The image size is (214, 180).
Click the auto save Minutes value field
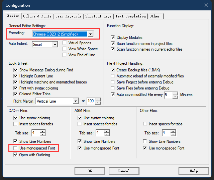click(x=168, y=95)
